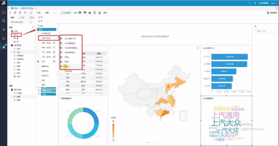Viewport: 279px width, 146px height.
Task: Open the 设置 settings dropdown
Action: 47,13
